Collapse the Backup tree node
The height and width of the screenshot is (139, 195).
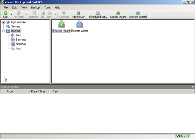pyautogui.click(x=3, y=31)
